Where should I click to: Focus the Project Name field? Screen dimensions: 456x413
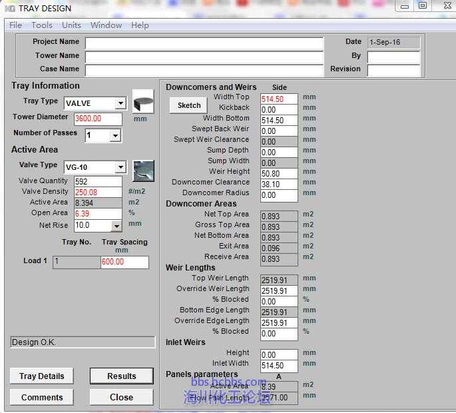(204, 43)
